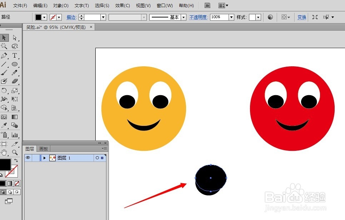The height and width of the screenshot is (220, 345).
Task: Open the fill color dropdown in control bar
Action: pos(44,17)
